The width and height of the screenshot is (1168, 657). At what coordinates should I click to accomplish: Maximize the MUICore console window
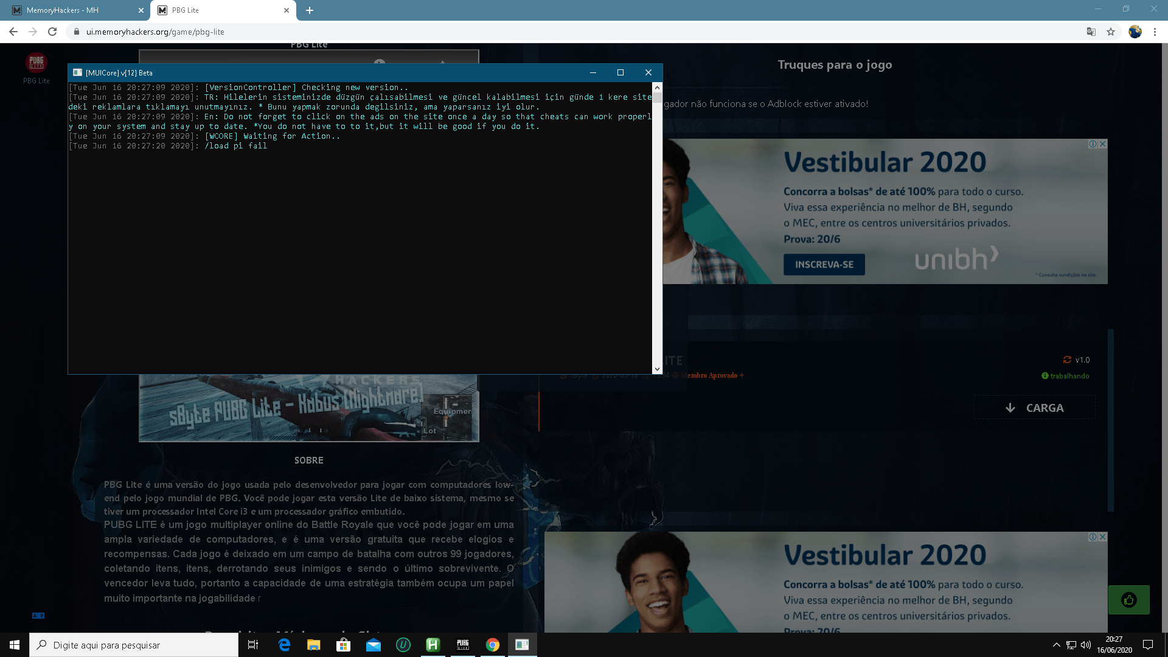point(620,72)
